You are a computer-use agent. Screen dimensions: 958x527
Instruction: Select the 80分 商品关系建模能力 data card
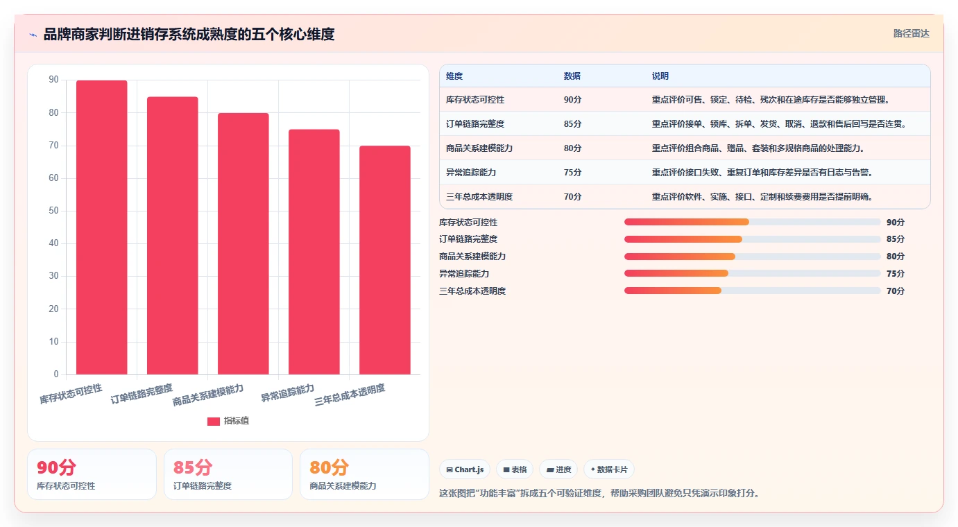pyautogui.click(x=364, y=474)
